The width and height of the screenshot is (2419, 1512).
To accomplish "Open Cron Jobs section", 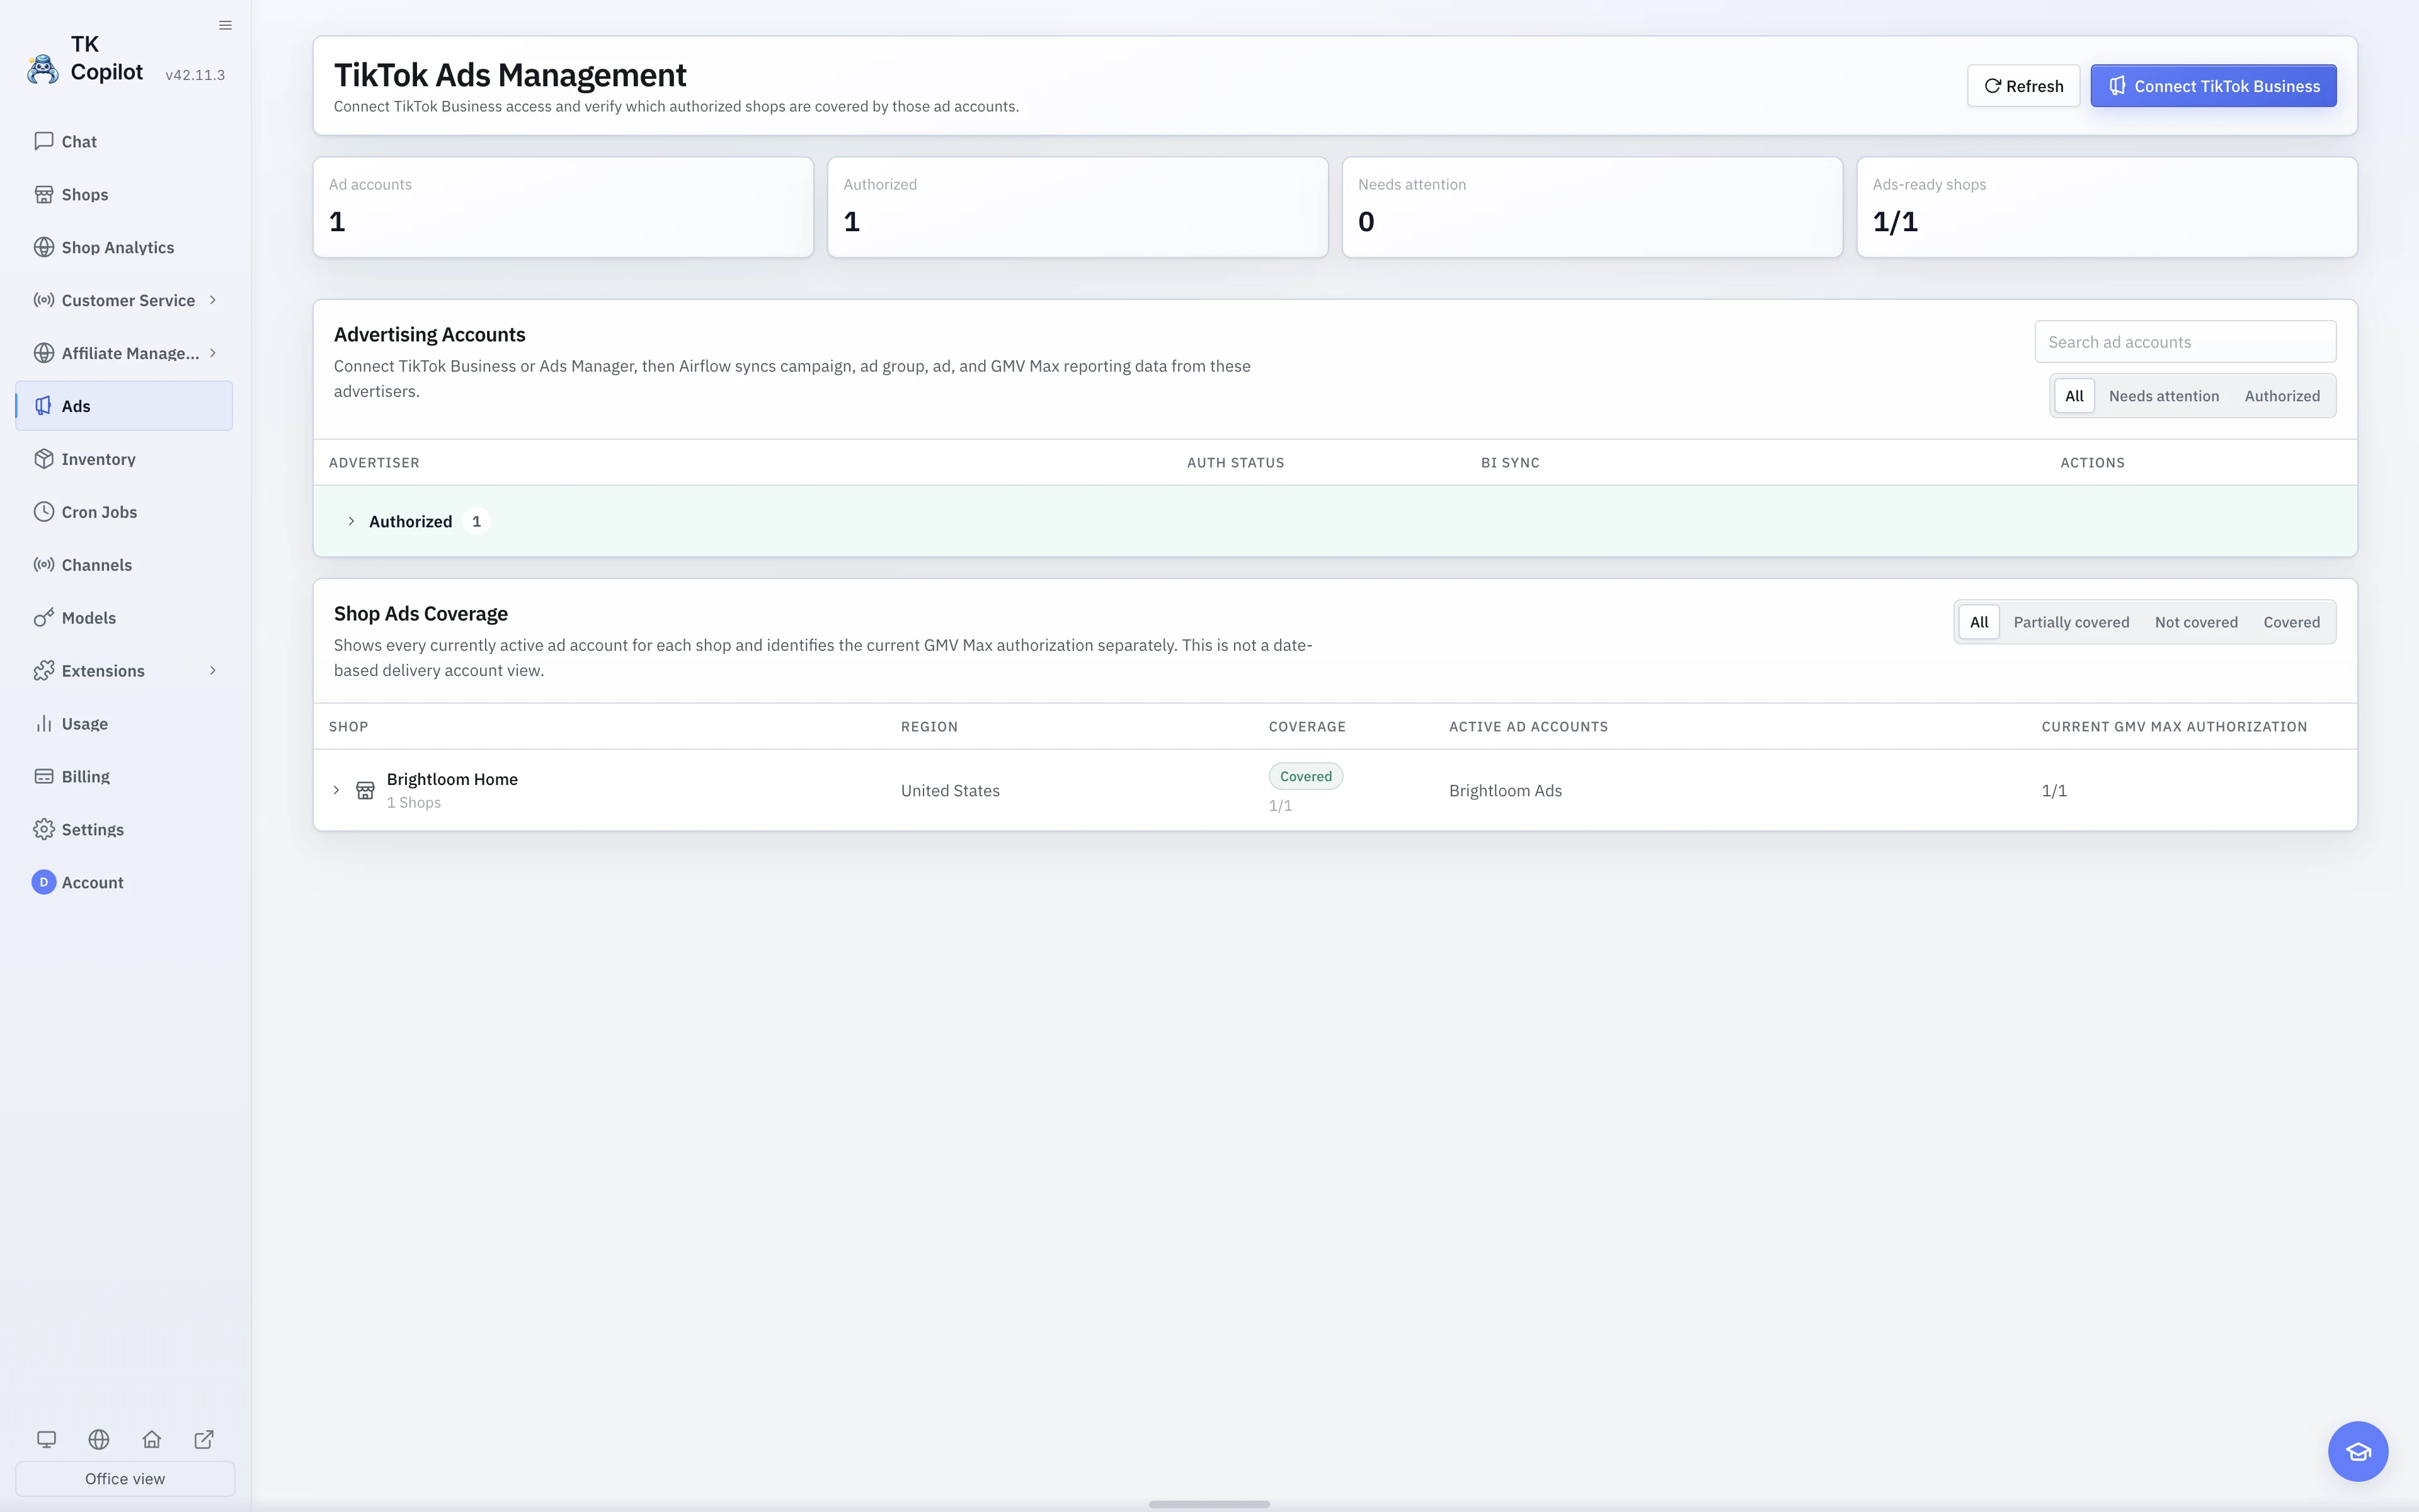I will [124, 512].
